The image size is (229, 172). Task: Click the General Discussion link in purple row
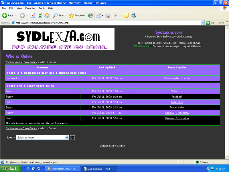(177, 113)
